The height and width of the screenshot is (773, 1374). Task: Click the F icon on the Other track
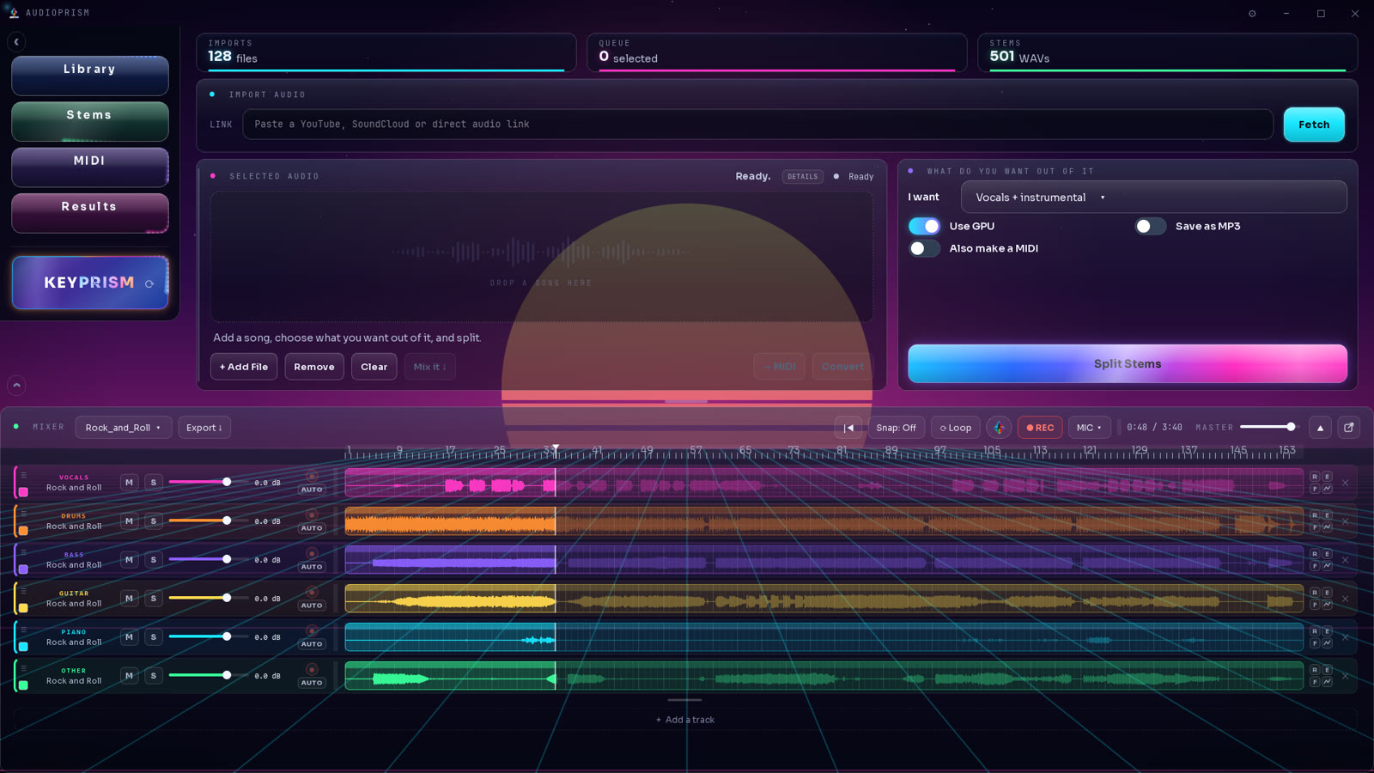[x=1315, y=682]
